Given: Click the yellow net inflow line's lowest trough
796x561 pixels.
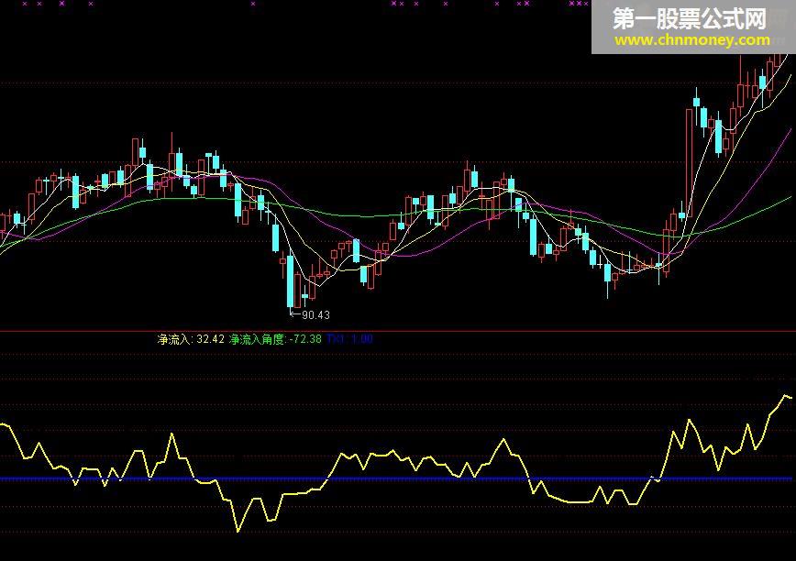Looking at the screenshot, I should click(238, 530).
